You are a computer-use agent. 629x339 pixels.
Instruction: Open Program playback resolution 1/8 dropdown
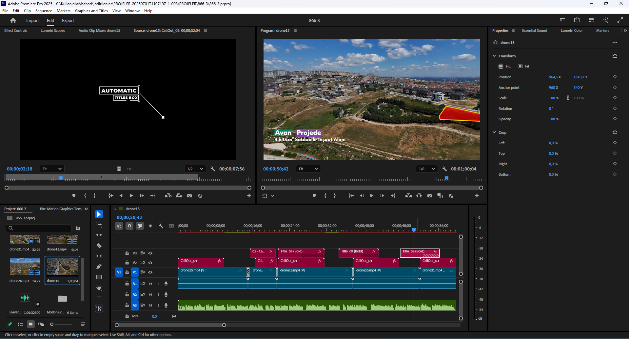[426, 169]
